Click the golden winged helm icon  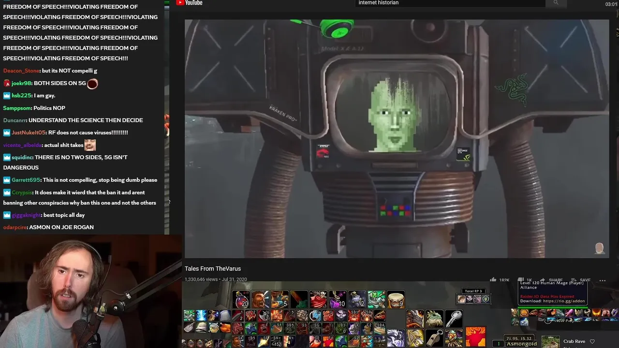pyautogui.click(x=415, y=337)
